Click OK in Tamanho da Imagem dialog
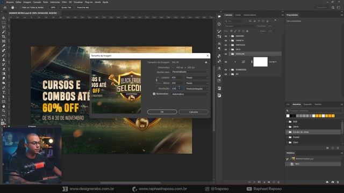 (162, 112)
